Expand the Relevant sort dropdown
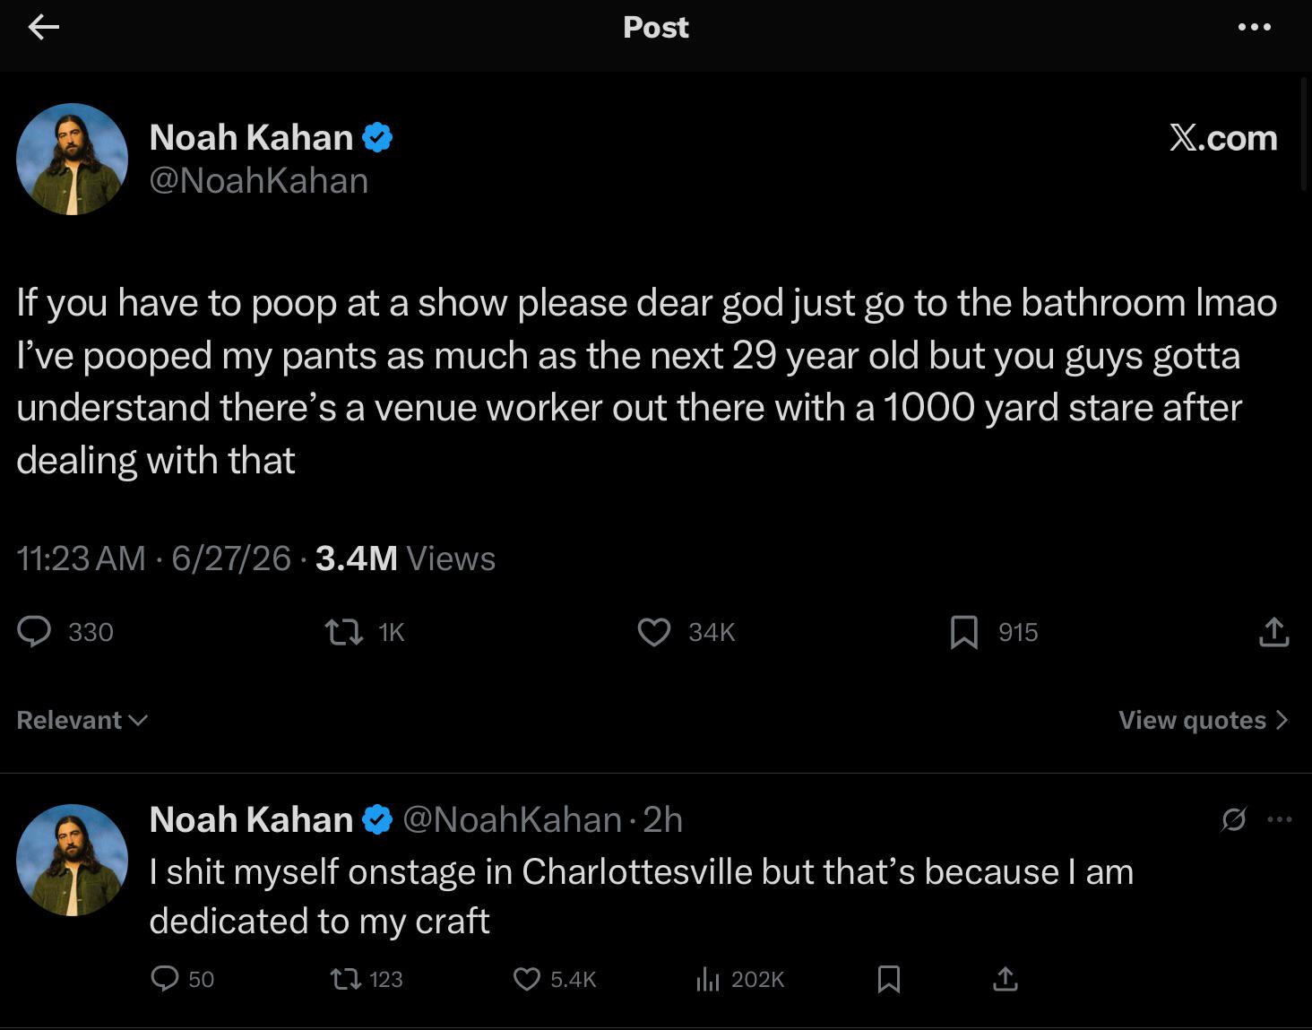 pos(82,720)
